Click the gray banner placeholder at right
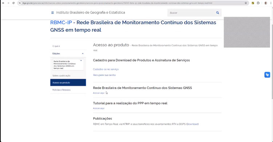The width and height of the screenshot is (273, 142). click(247, 32)
